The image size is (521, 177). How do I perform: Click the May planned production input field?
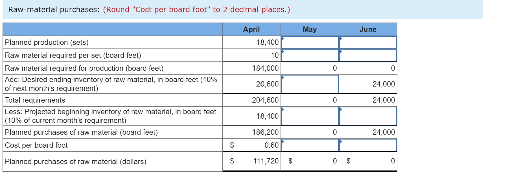(x=310, y=42)
